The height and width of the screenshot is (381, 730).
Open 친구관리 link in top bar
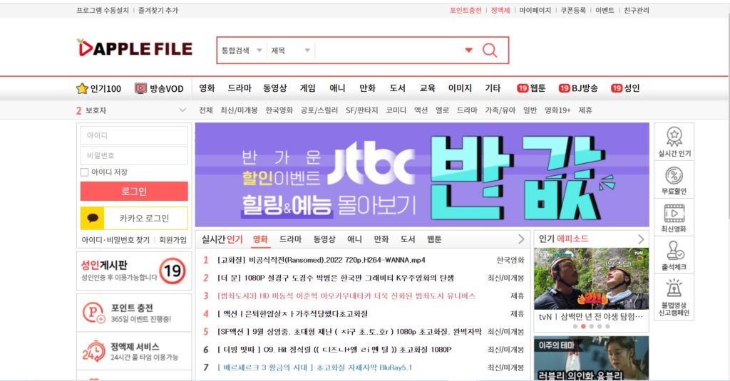point(636,10)
